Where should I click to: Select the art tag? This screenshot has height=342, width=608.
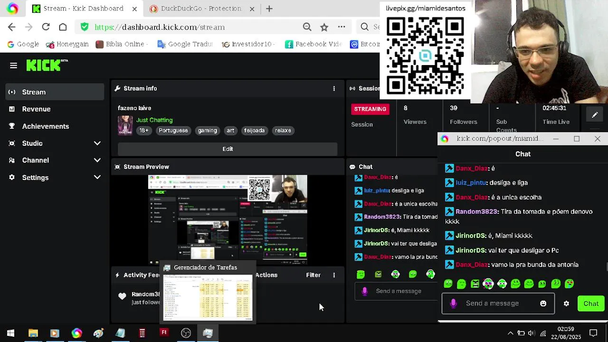tap(230, 131)
